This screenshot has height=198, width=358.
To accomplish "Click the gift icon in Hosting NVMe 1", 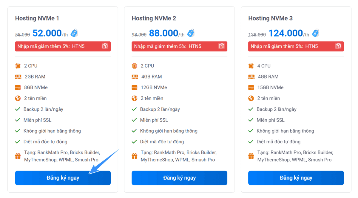I will click(18, 156).
